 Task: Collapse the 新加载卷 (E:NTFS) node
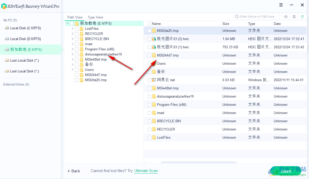tap(67, 23)
